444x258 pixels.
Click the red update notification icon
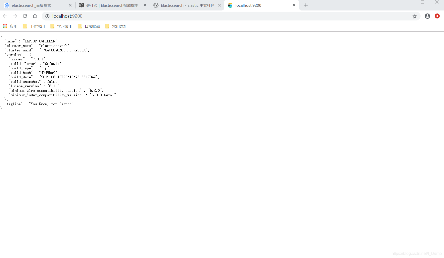(x=437, y=16)
